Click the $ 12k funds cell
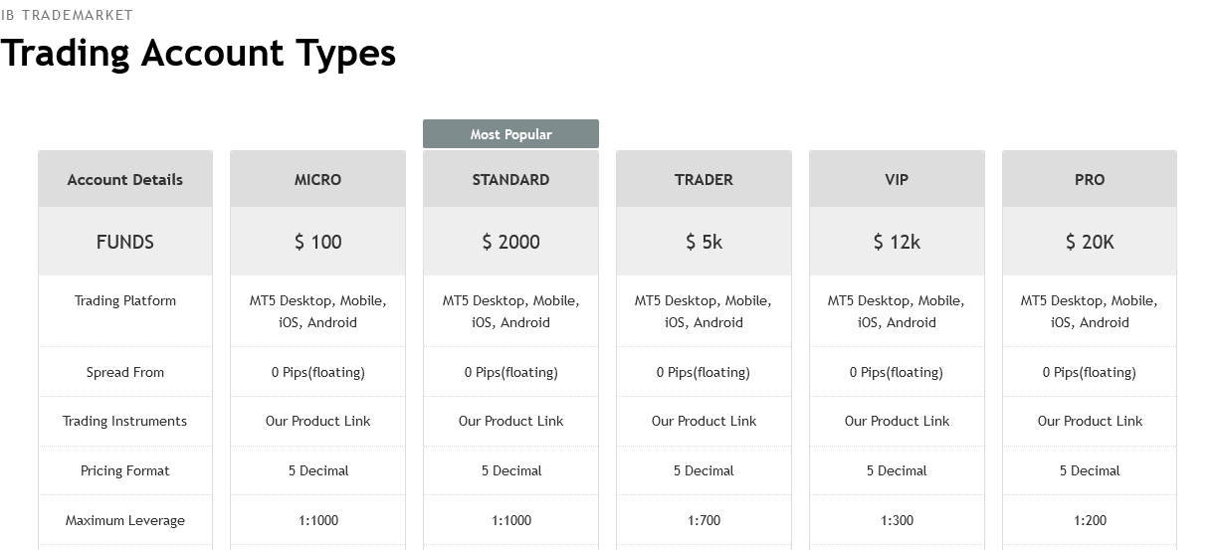 [897, 242]
